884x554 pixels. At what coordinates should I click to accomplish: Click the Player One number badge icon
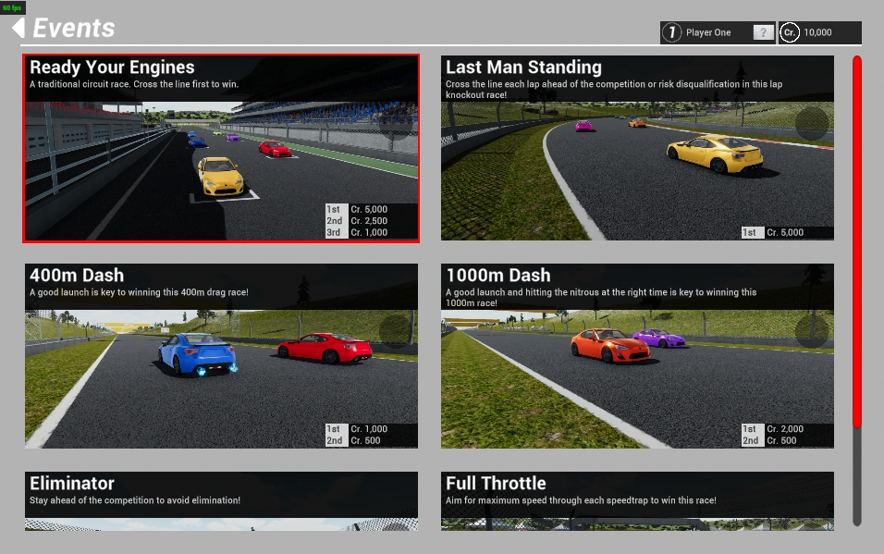click(x=672, y=32)
